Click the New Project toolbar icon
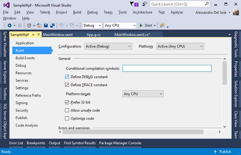The height and width of the screenshot is (155, 241). click(29, 25)
